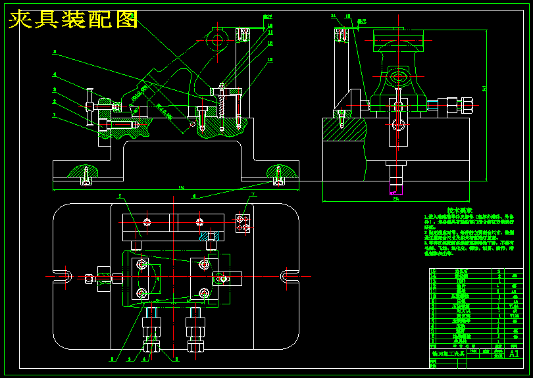The height and width of the screenshot is (378, 533).
Task: Select the quantity 2 in top parts list row
Action: point(499,272)
